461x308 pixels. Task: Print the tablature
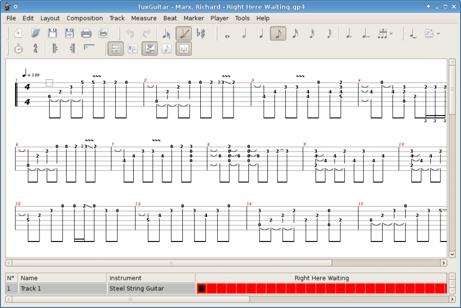86,33
